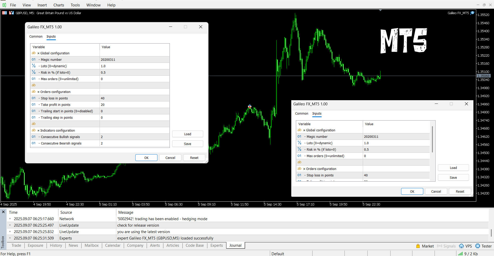
Task: Open the History tab in Toolbox
Action: [x=56, y=245]
